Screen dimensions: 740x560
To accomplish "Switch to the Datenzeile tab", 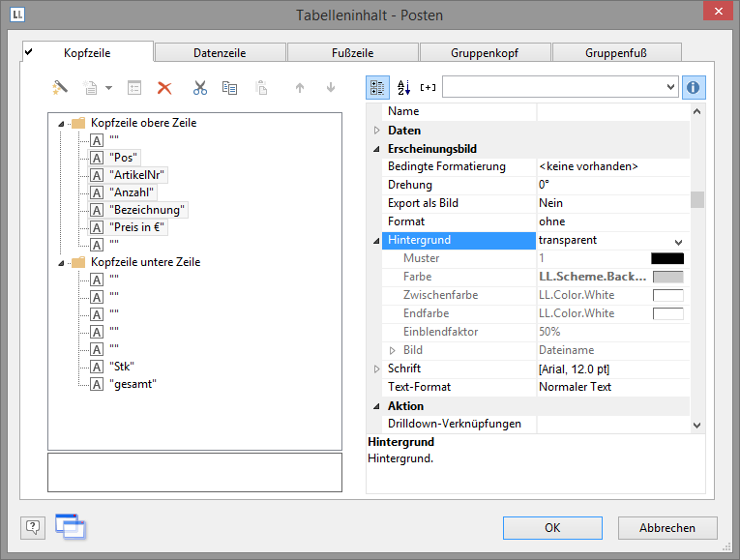I will (220, 52).
